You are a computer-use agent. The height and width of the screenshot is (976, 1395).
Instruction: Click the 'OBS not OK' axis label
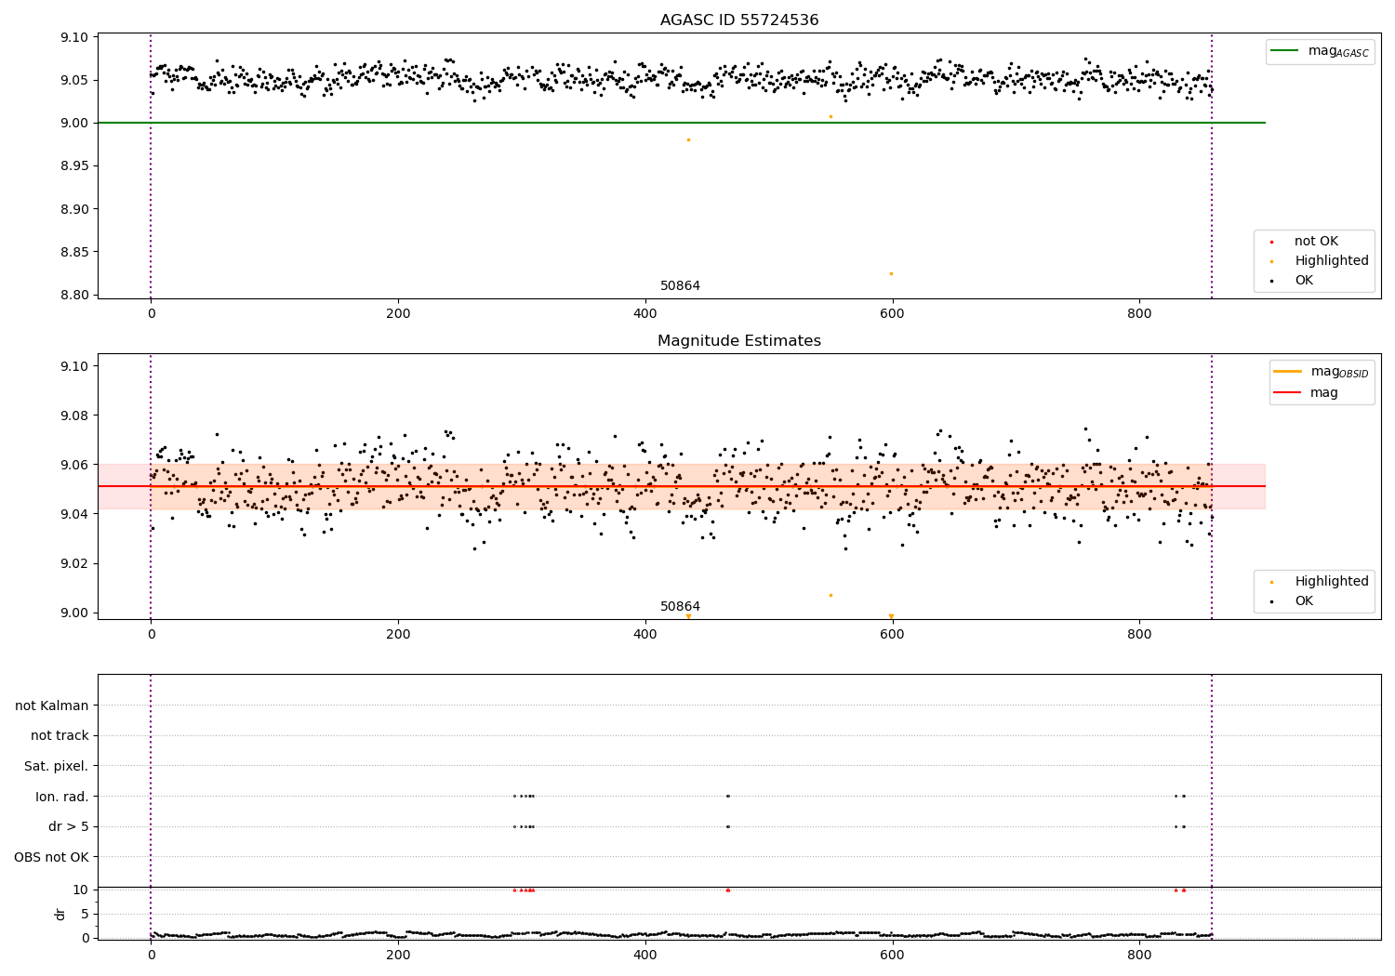(x=52, y=857)
